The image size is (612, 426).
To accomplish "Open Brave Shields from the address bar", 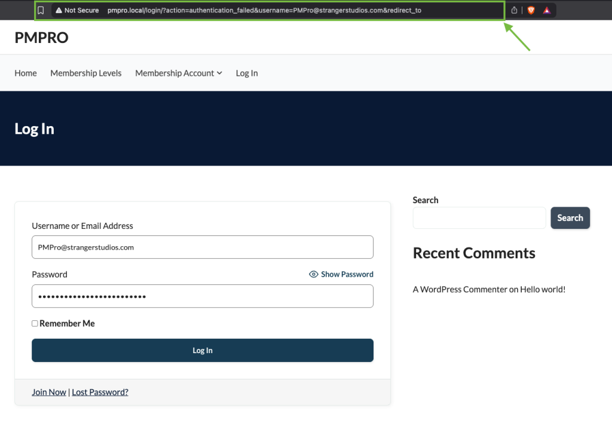I will point(531,10).
